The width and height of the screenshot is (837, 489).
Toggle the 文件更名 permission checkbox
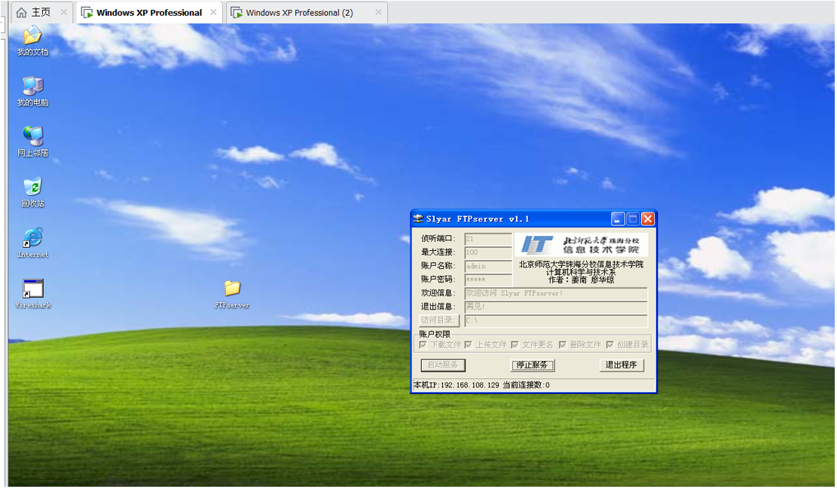pyautogui.click(x=515, y=345)
